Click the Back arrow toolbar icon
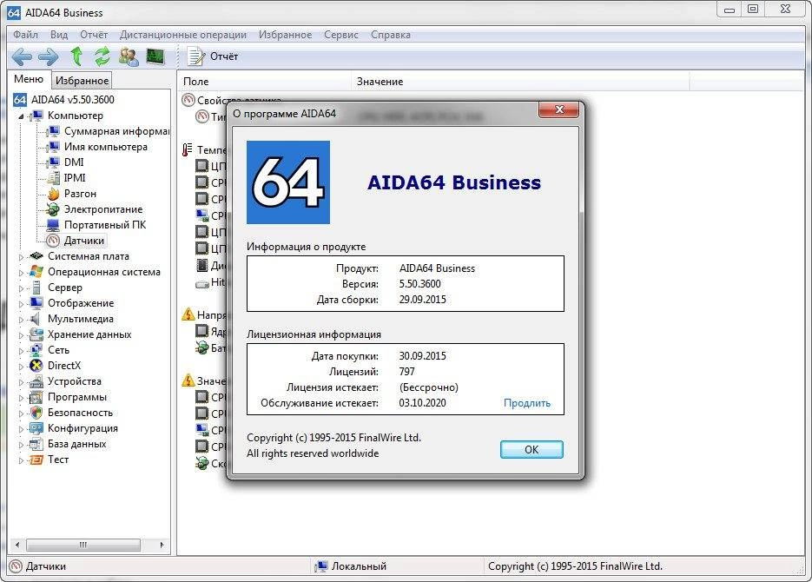Image resolution: width=812 pixels, height=582 pixels. (x=22, y=56)
